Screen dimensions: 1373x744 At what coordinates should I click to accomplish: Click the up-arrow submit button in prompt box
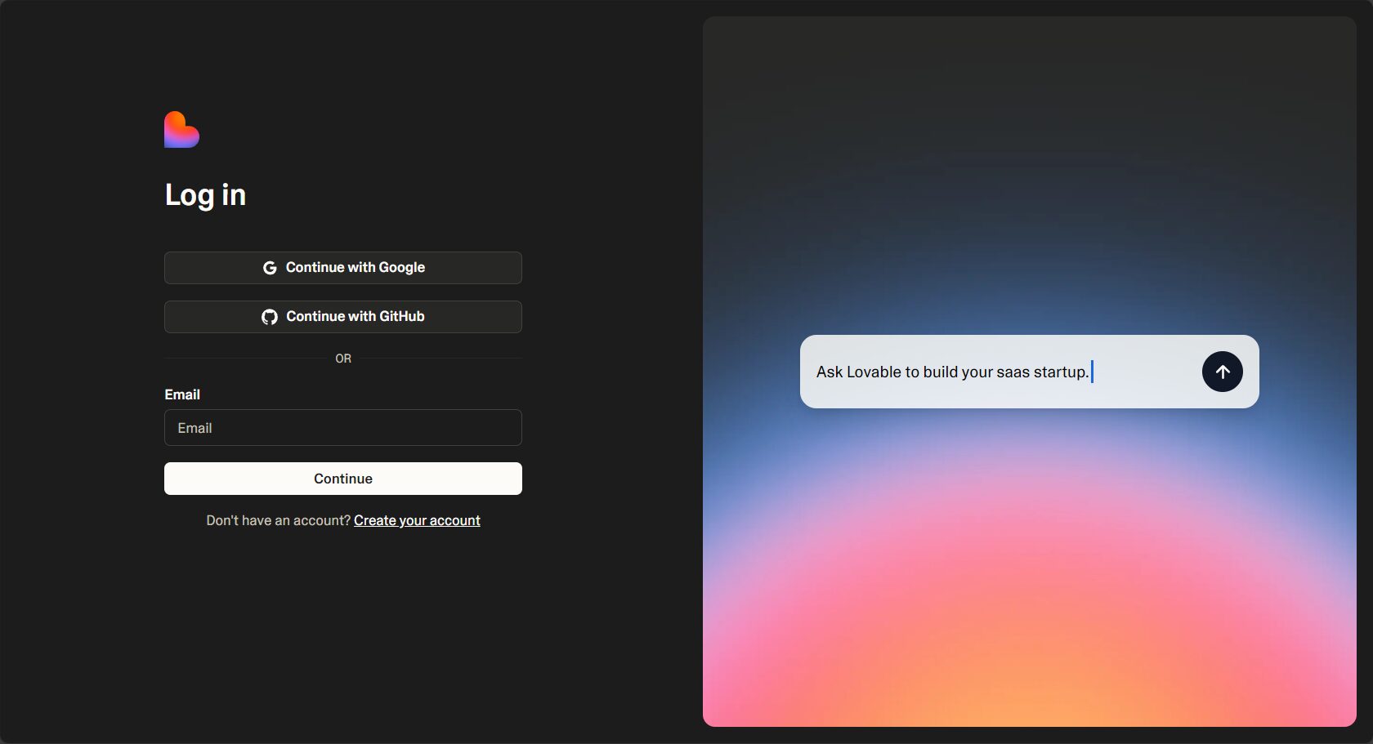click(x=1222, y=372)
